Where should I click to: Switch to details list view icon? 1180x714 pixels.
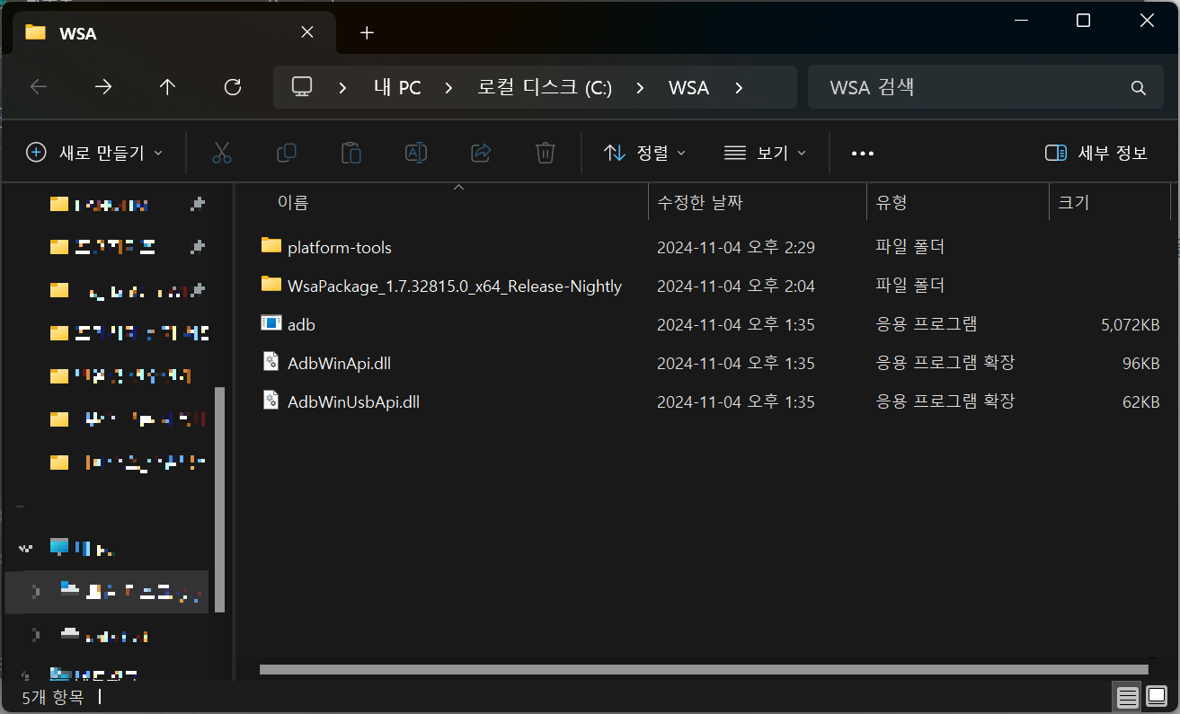(1128, 696)
